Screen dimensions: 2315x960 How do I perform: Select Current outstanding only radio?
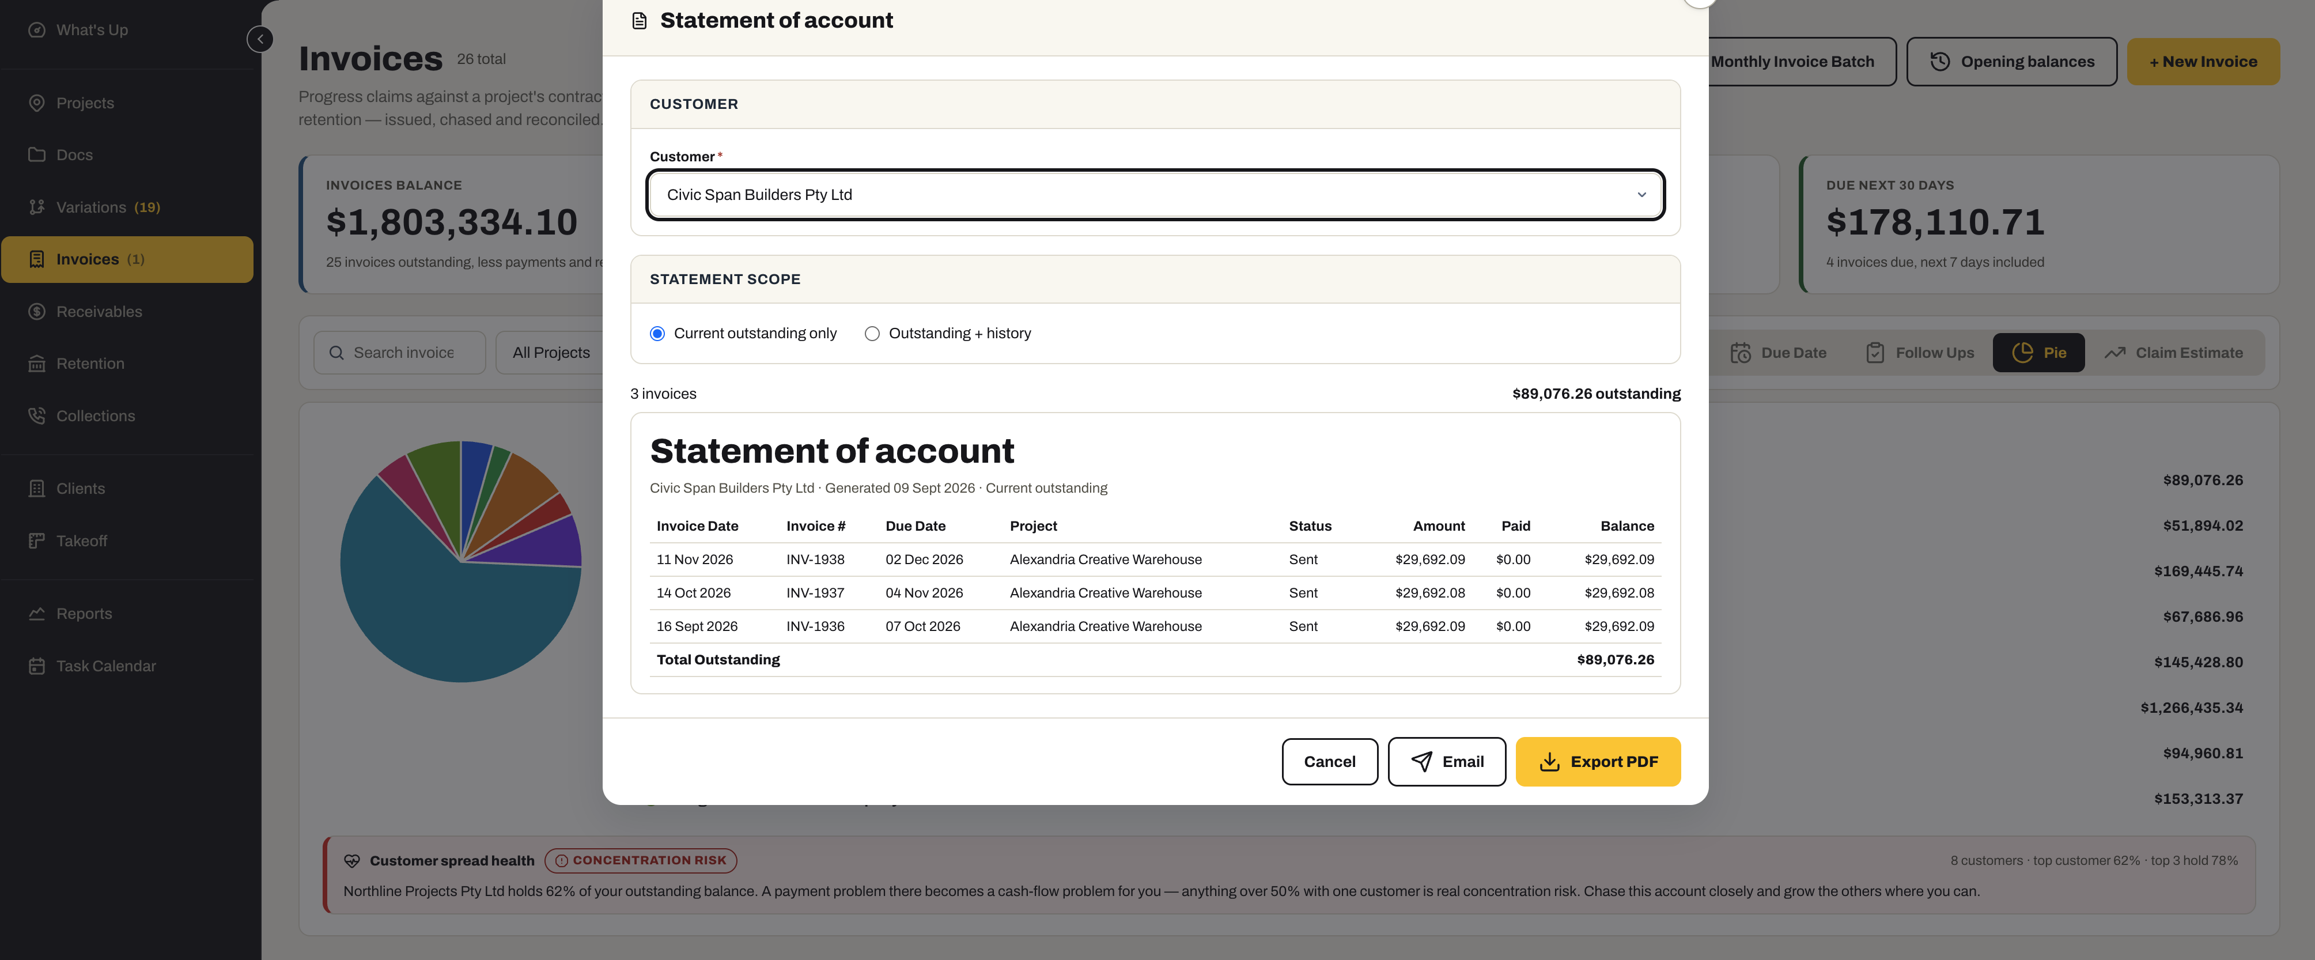[658, 334]
